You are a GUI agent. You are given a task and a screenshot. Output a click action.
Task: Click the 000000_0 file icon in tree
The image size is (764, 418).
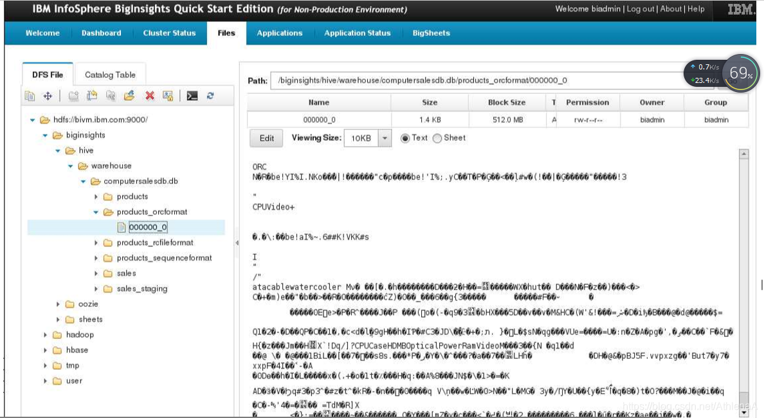tap(122, 227)
